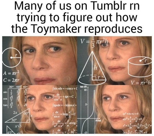Click the integral ∫sin x dx formula
Viewport: 154px width, 136px height.
coord(65,89)
